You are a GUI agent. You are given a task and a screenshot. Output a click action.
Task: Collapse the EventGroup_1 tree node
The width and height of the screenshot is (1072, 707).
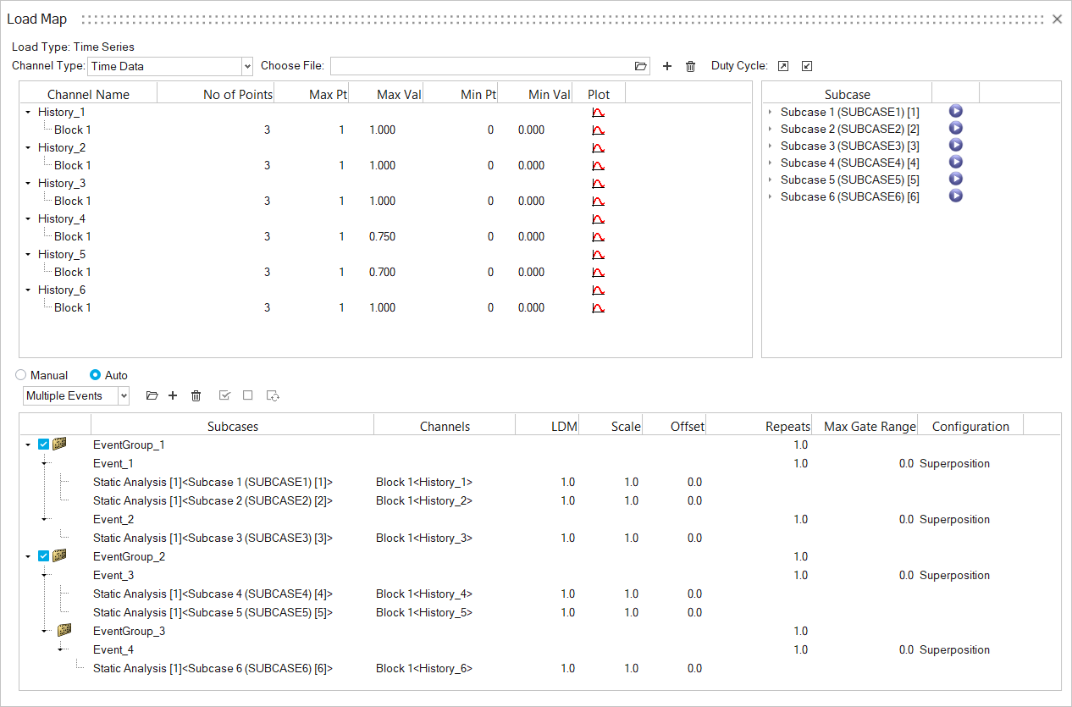pos(28,445)
